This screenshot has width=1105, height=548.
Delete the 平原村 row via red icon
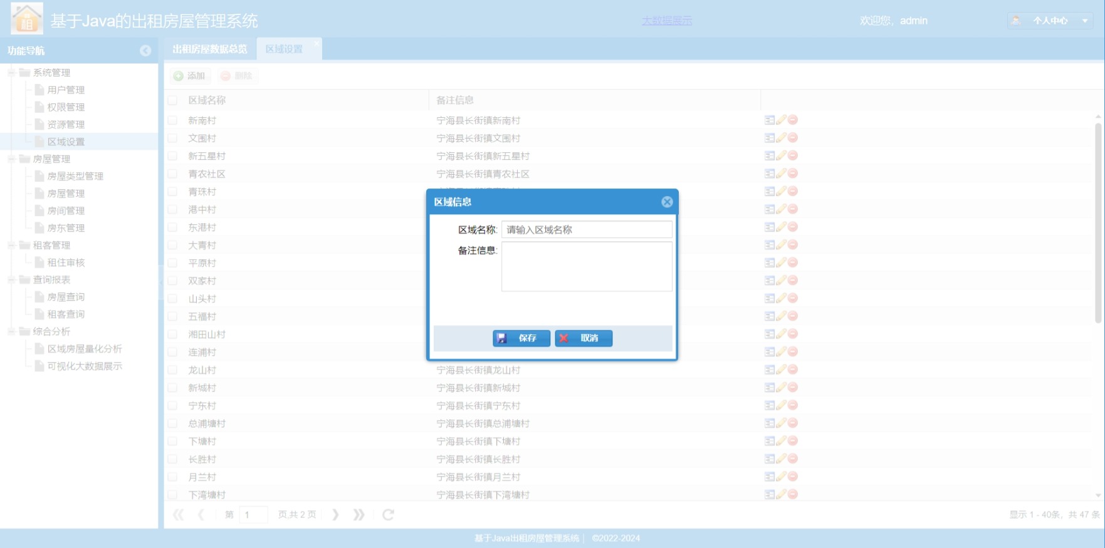(793, 262)
